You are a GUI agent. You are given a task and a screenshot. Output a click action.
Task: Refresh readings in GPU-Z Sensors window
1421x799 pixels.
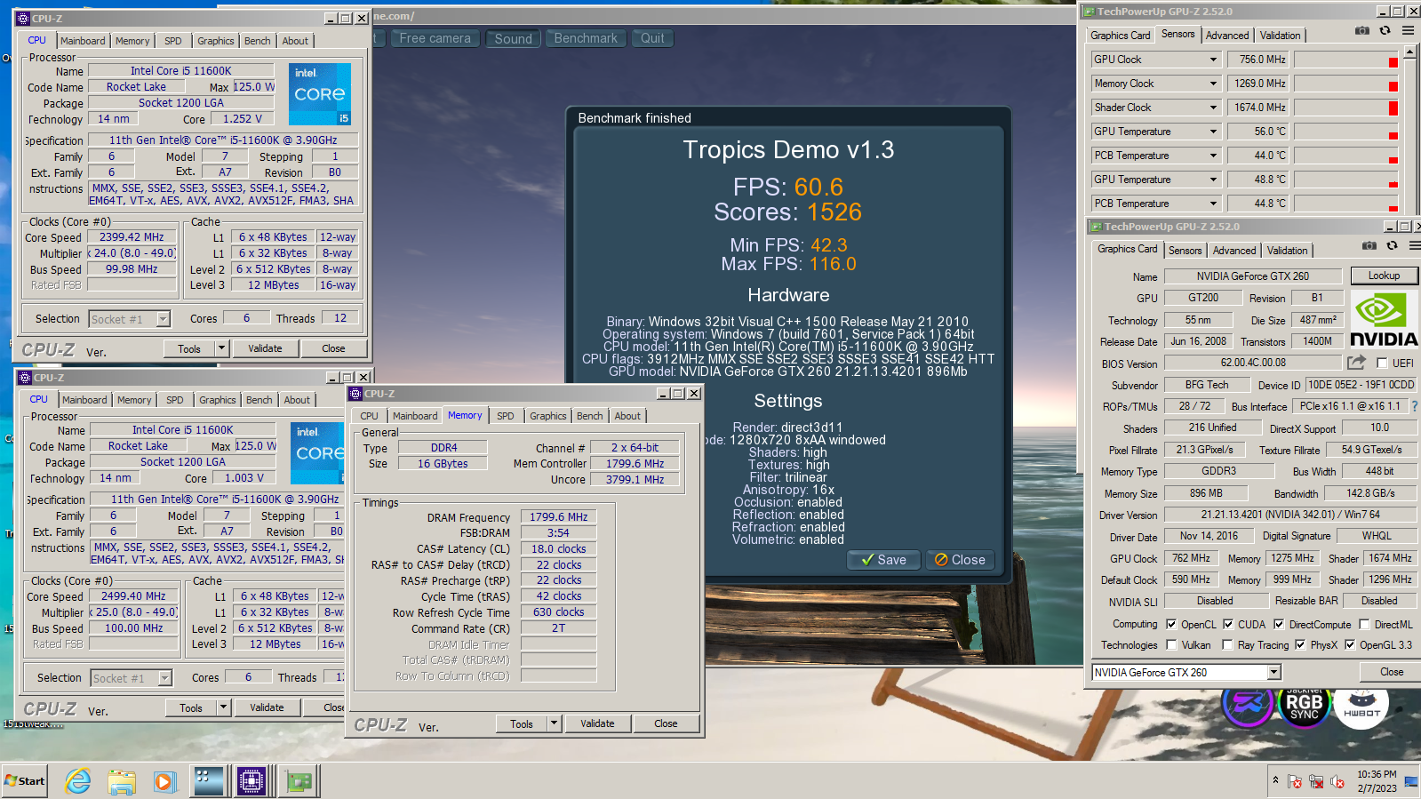(x=1385, y=30)
